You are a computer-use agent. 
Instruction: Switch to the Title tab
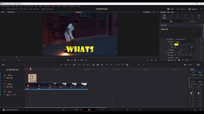tap(171, 21)
